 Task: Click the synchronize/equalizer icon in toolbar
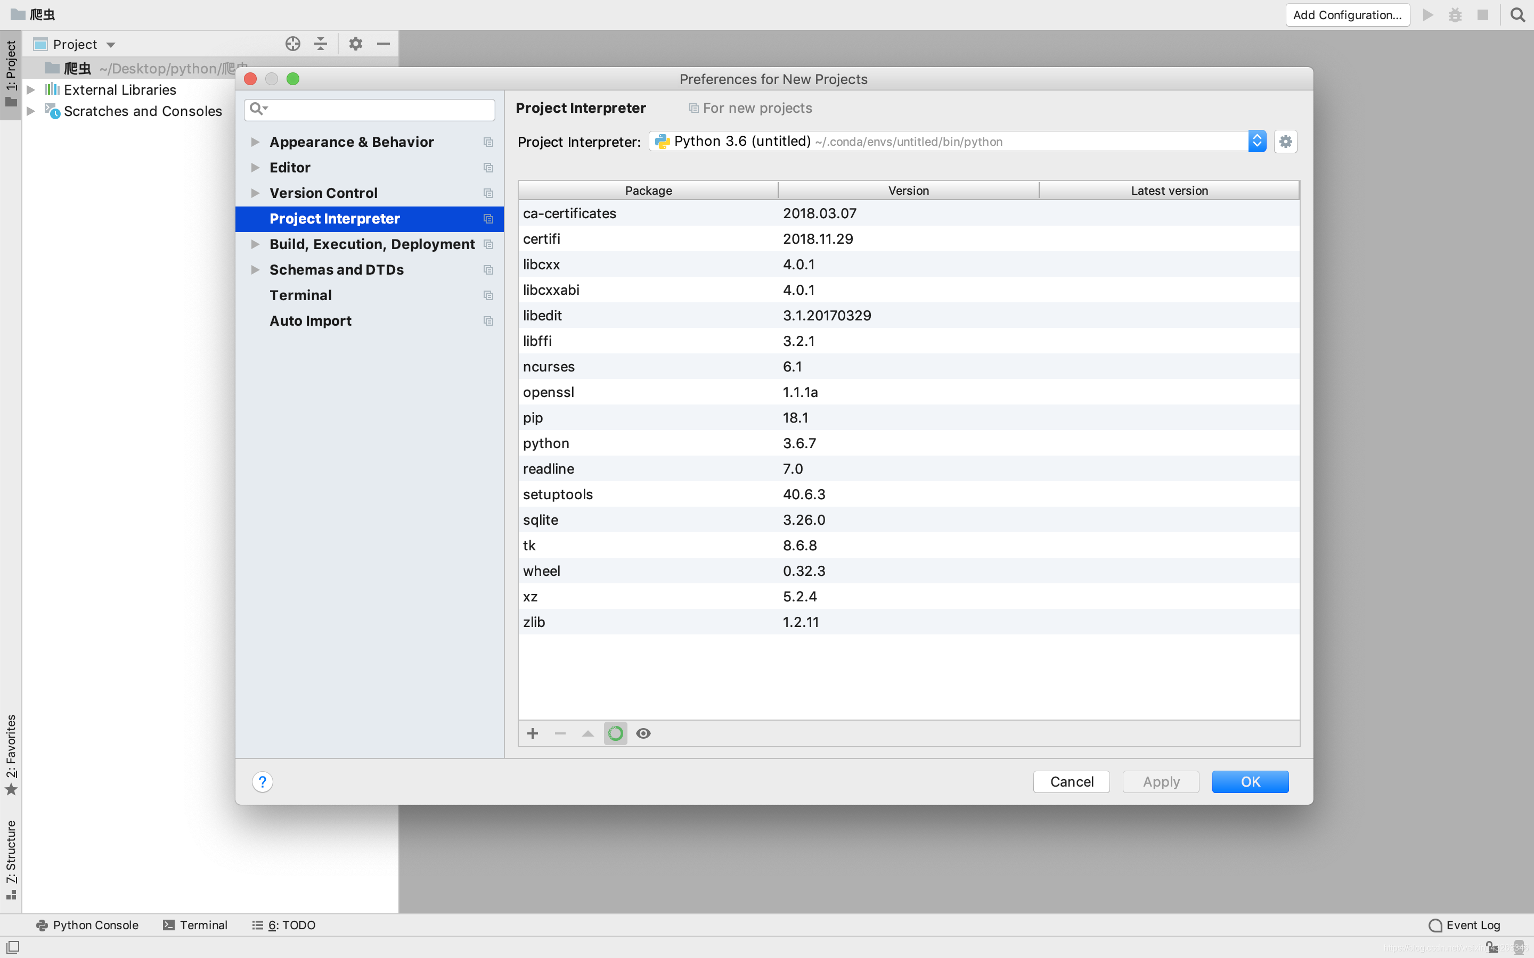coord(321,44)
